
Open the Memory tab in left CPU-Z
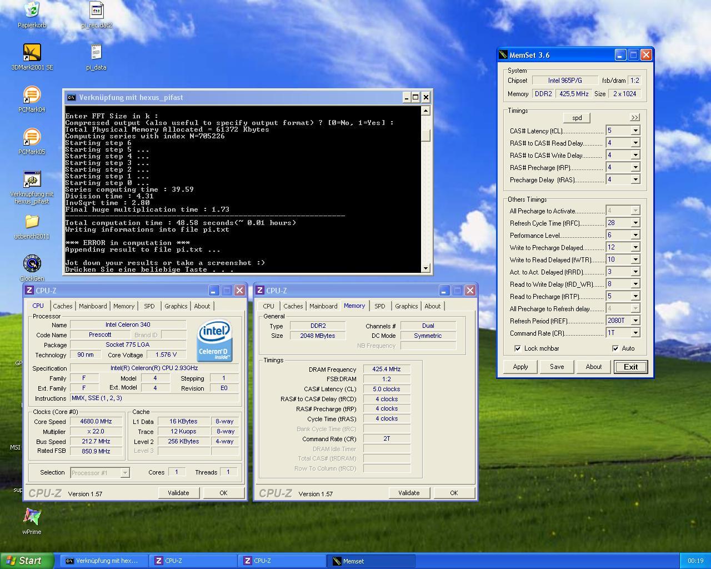[x=124, y=306]
